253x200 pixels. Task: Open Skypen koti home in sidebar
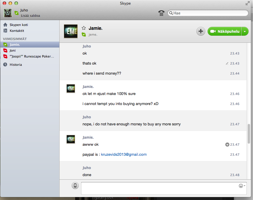coord(19,25)
